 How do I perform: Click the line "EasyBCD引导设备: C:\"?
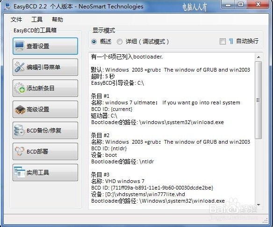(x=117, y=83)
